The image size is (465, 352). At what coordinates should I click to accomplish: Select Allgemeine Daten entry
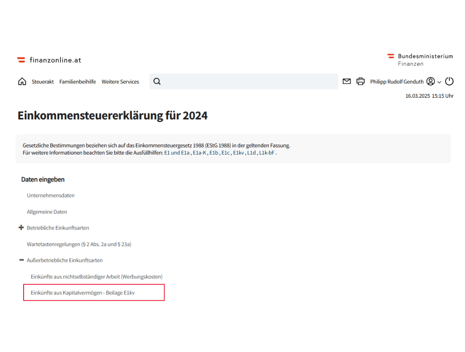[x=47, y=212]
